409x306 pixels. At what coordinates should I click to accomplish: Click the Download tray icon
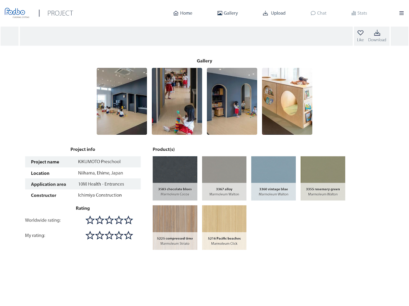click(377, 33)
